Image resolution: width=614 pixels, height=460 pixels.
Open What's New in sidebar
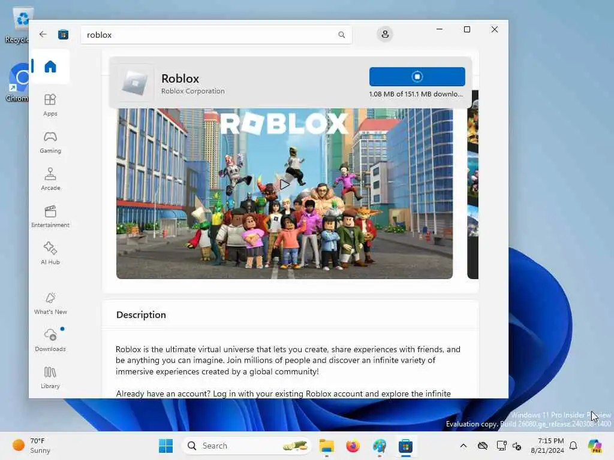tap(50, 303)
